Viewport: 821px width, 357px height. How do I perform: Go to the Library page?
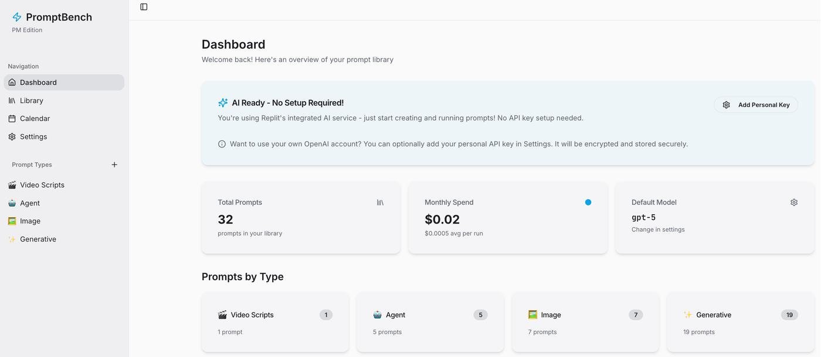pyautogui.click(x=32, y=101)
